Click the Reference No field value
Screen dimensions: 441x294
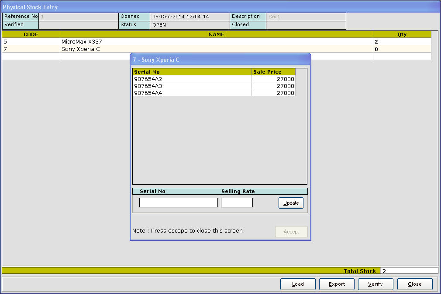coord(79,17)
